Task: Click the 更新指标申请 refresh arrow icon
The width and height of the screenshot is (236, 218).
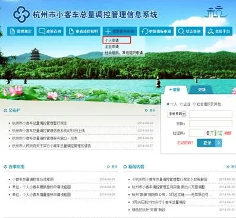Action: [144, 31]
